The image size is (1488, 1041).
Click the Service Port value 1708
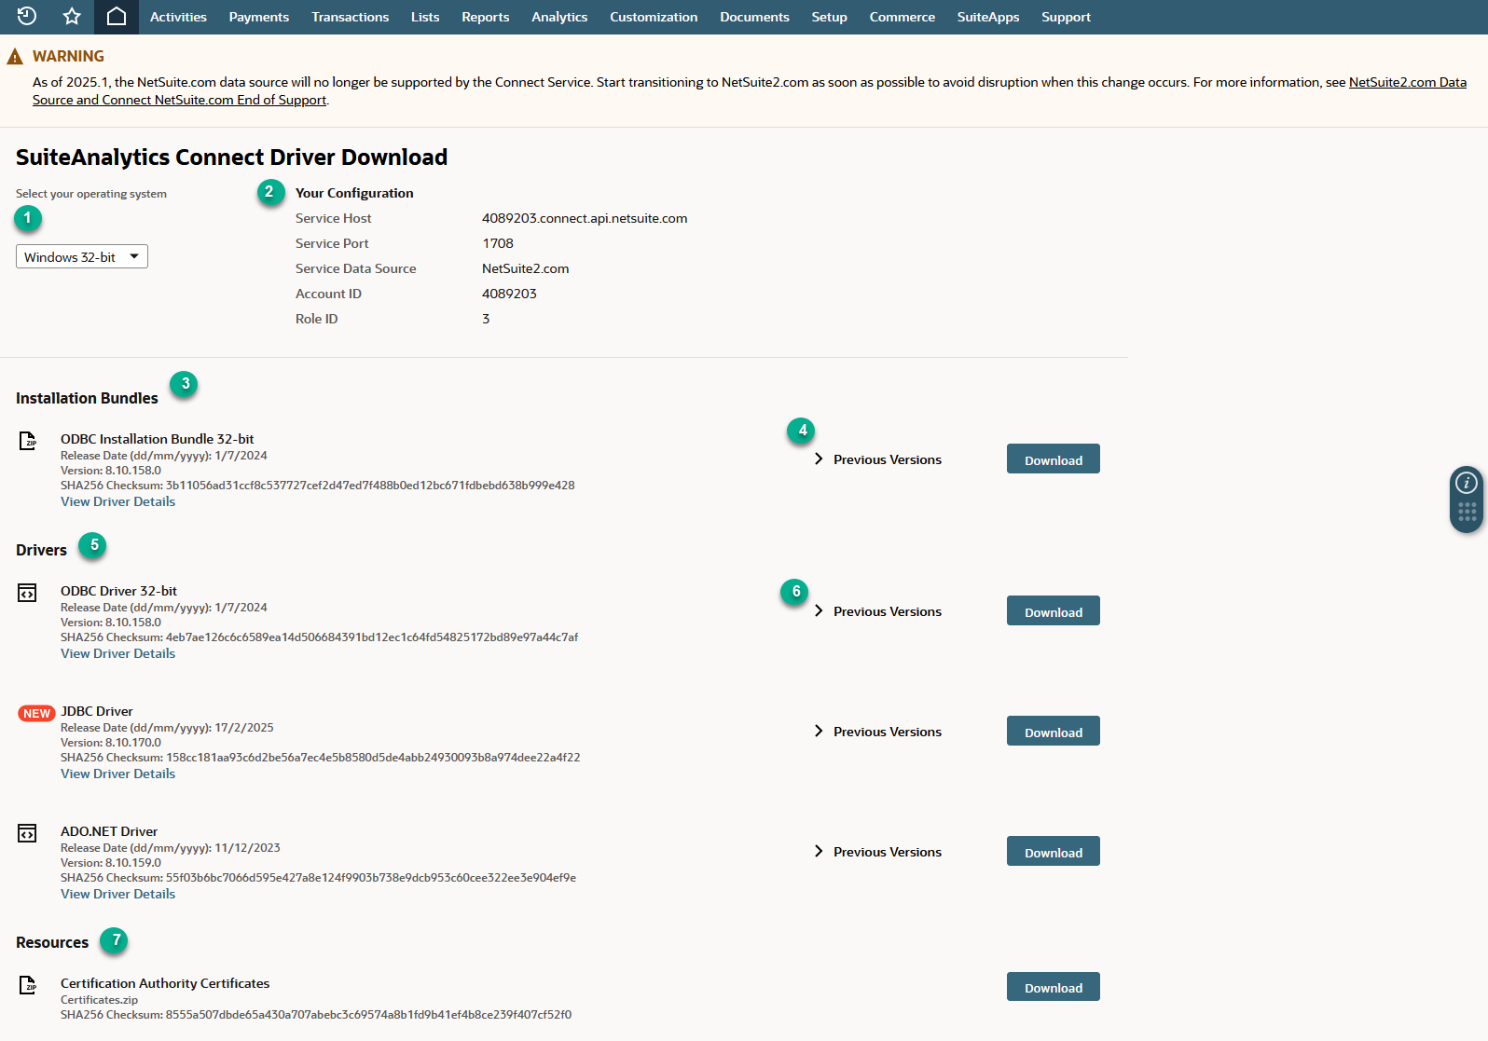498,243
